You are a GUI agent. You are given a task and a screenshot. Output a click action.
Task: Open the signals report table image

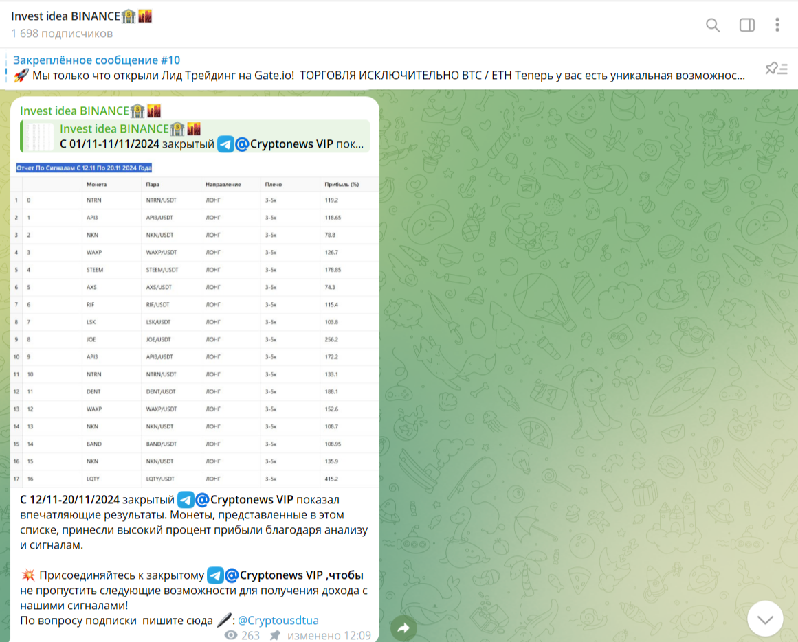click(x=195, y=325)
